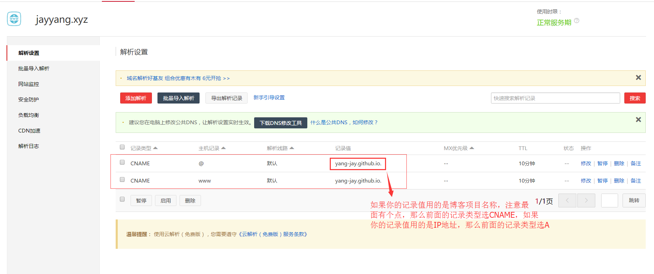Click the 记录值 column header
Screen dimensions: 654x274
(343, 148)
